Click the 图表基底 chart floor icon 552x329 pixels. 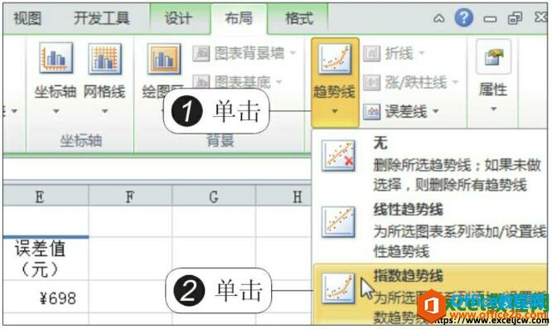point(201,81)
